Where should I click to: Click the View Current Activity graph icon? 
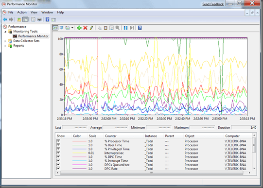click(x=55, y=28)
